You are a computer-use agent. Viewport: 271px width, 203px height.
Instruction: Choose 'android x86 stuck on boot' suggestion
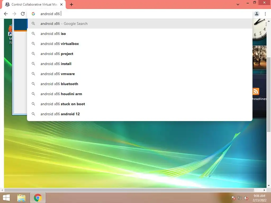tap(140, 104)
